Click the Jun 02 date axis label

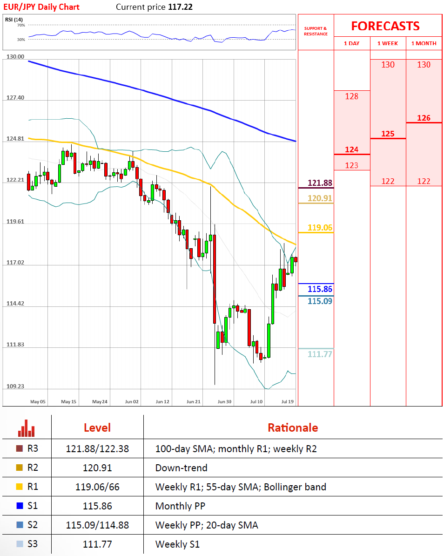pyautogui.click(x=132, y=402)
